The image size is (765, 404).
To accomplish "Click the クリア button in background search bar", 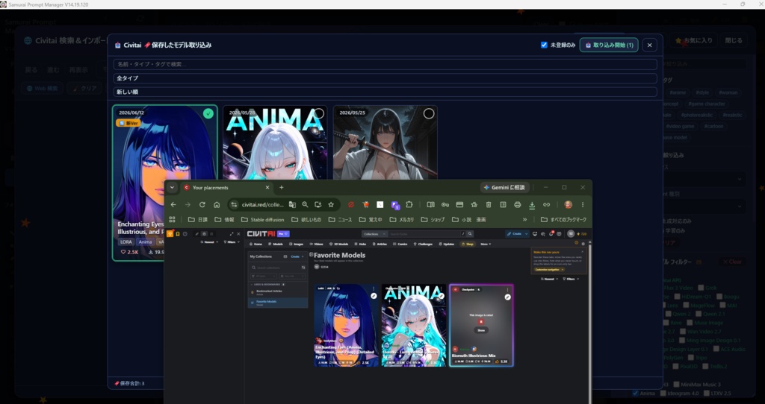I will (84, 89).
